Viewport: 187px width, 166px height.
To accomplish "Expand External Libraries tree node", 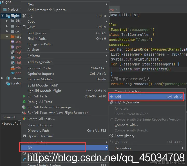I will (x=2, y=78).
